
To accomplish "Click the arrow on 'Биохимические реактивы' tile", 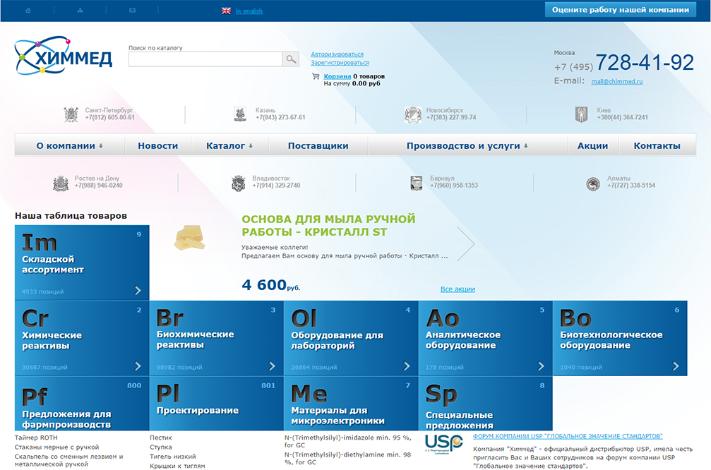I will [x=272, y=366].
